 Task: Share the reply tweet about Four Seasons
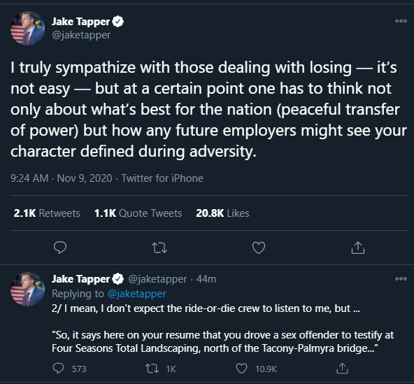342,369
